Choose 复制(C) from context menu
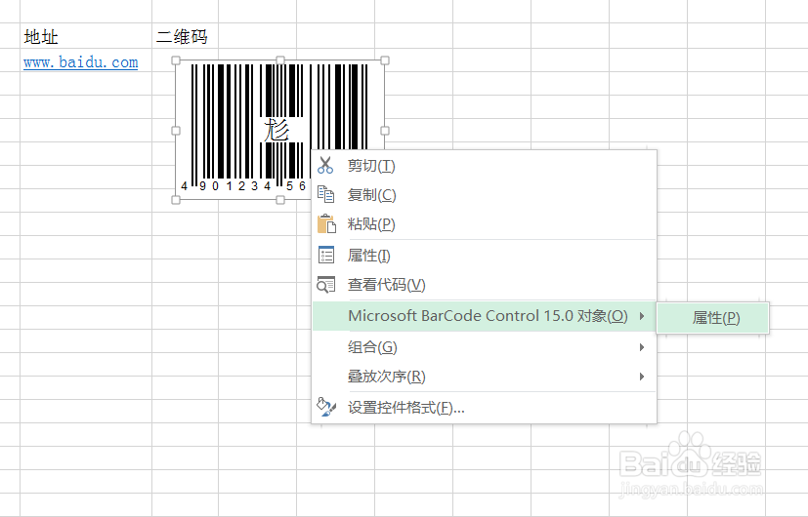This screenshot has width=808, height=517. pos(485,195)
